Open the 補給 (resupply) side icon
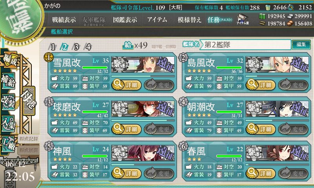Screen dimensions: 314x188 (8, 81)
